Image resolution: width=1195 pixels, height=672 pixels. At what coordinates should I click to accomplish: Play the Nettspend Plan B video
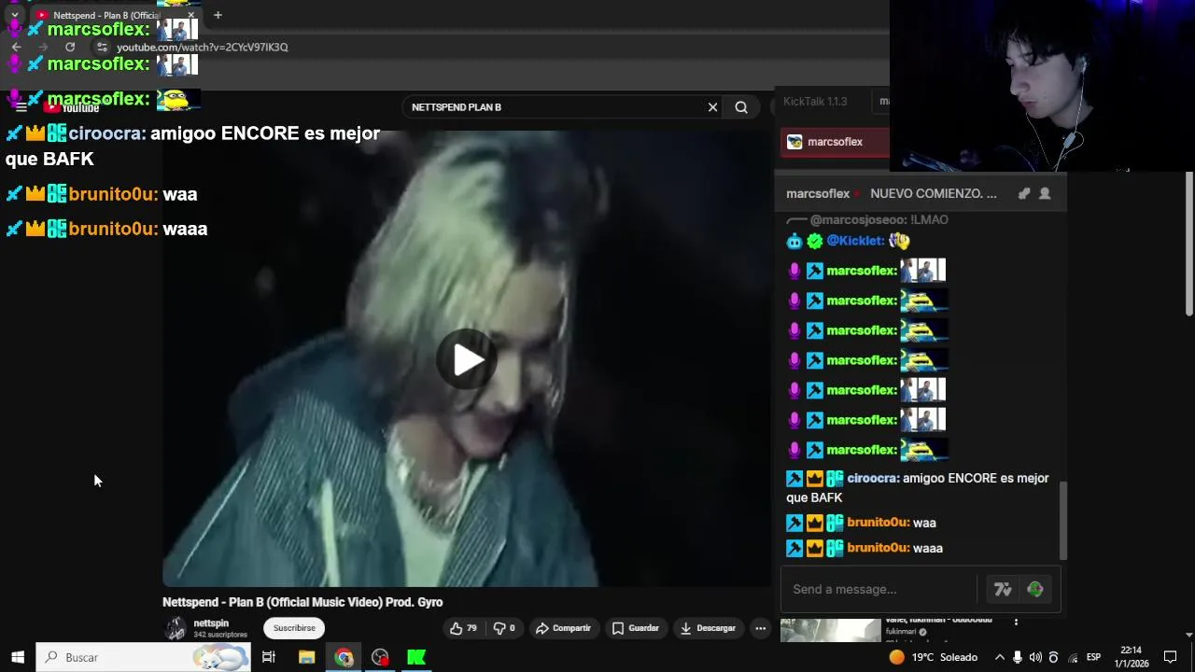coord(467,360)
